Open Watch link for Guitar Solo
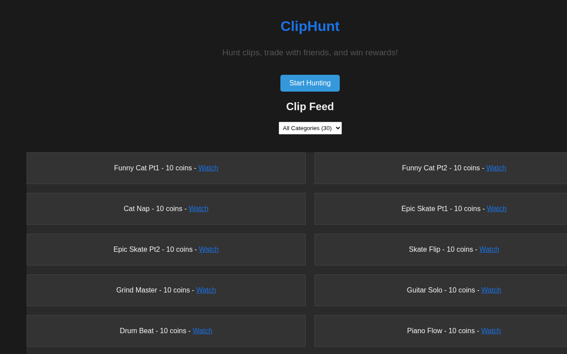 [x=491, y=290]
